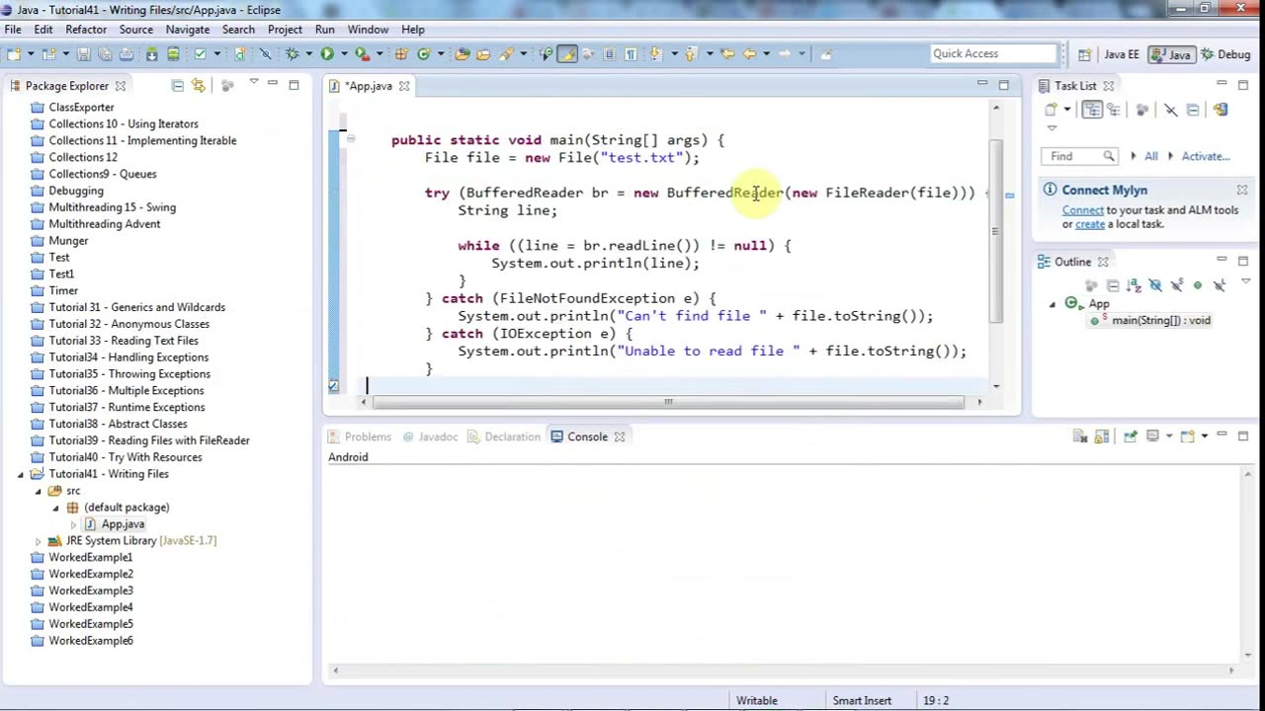1265x711 pixels.
Task: Expand JRE System Library node
Action: pyautogui.click(x=39, y=541)
